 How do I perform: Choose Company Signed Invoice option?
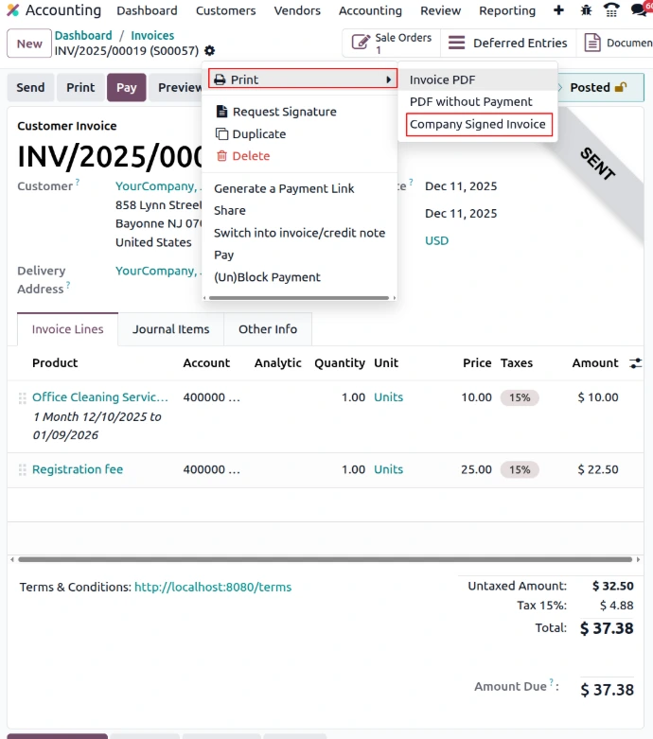point(478,124)
